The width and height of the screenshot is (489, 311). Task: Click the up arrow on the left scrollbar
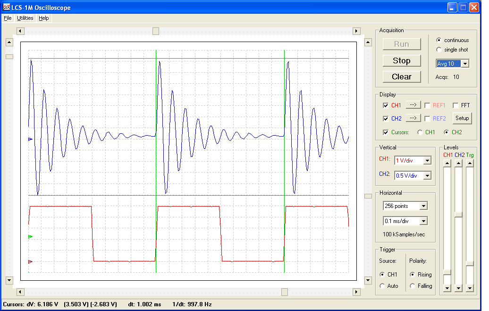coord(8,42)
